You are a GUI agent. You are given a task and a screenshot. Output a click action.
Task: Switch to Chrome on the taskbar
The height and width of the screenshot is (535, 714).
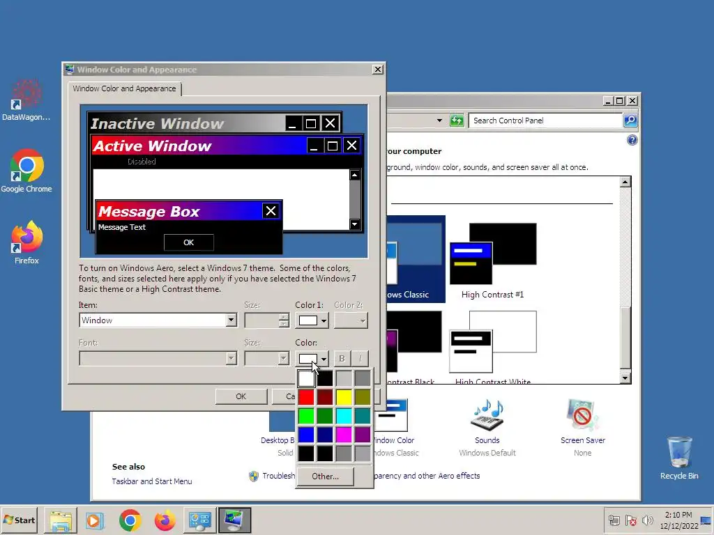tap(130, 520)
